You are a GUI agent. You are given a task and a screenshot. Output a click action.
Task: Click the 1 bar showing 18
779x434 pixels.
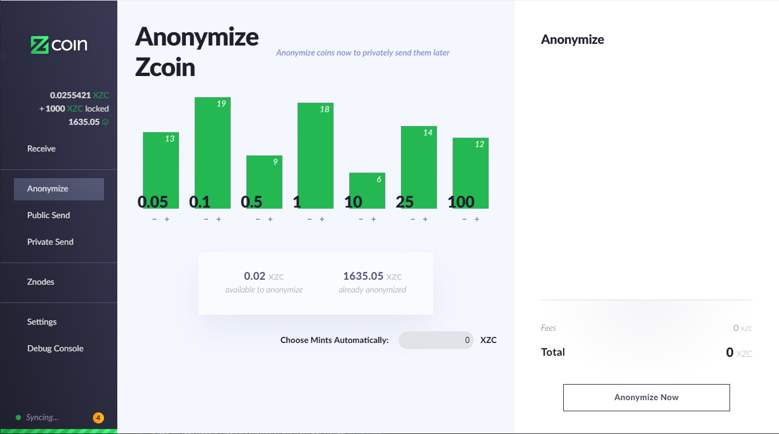316,155
